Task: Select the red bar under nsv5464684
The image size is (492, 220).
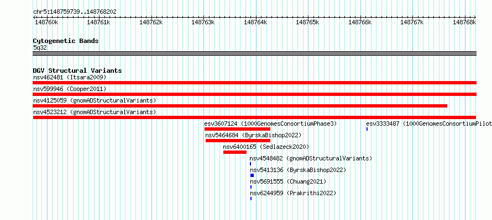Action: 238,141
